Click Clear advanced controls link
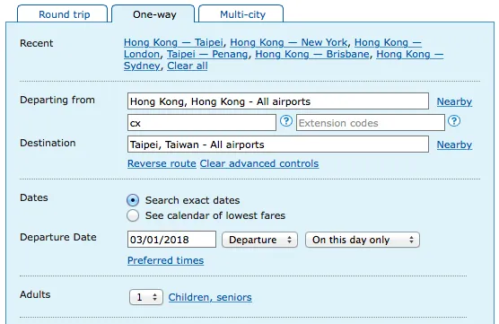The width and height of the screenshot is (499, 324). point(259,163)
